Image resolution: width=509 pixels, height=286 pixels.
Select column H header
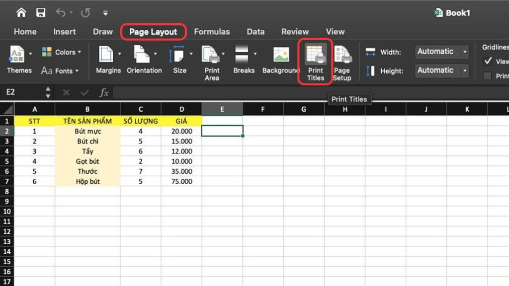point(345,109)
